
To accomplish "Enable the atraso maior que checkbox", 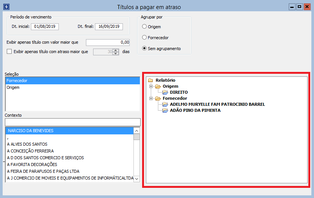I will click(9, 52).
